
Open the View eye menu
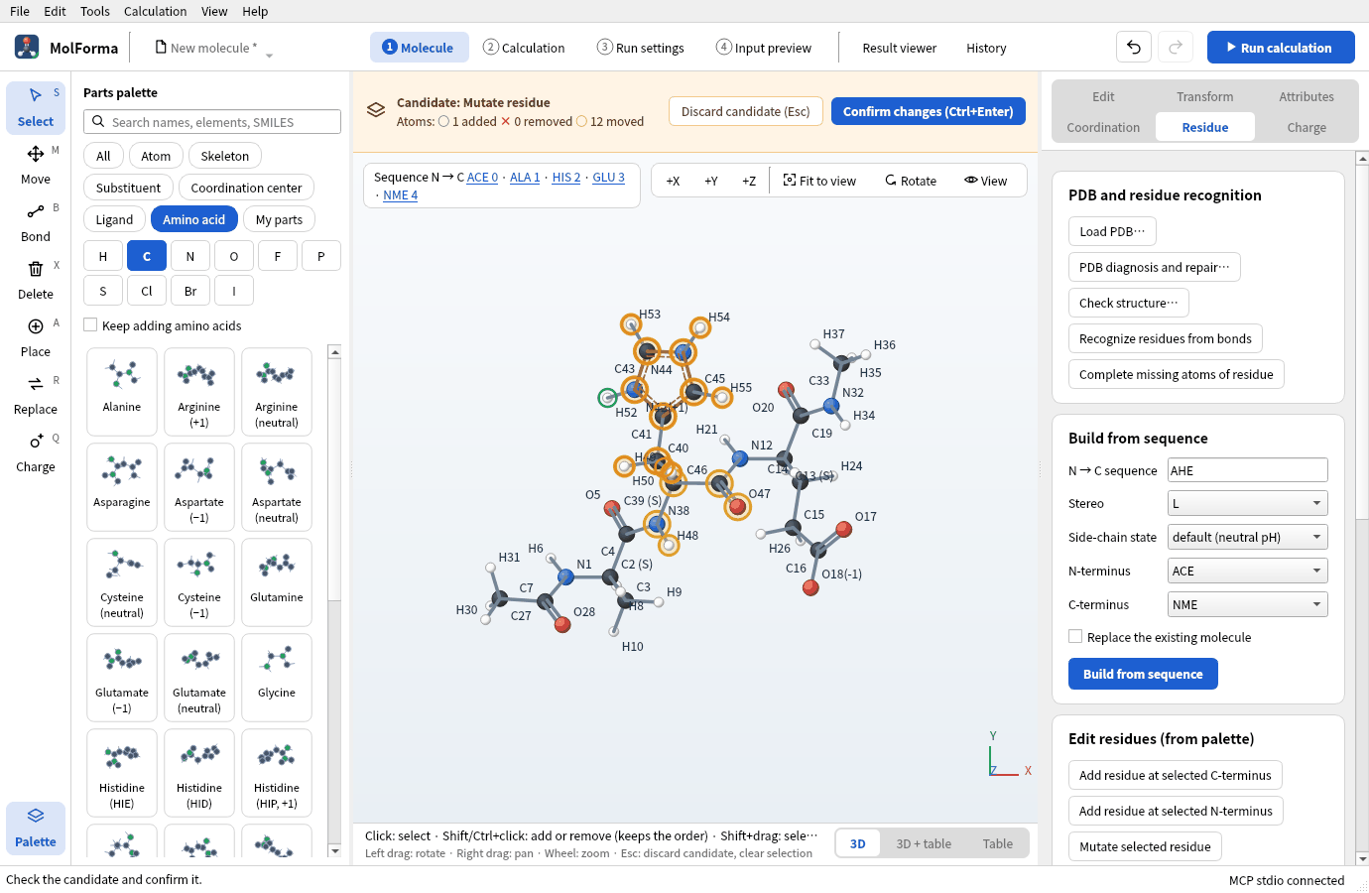pyautogui.click(x=985, y=181)
